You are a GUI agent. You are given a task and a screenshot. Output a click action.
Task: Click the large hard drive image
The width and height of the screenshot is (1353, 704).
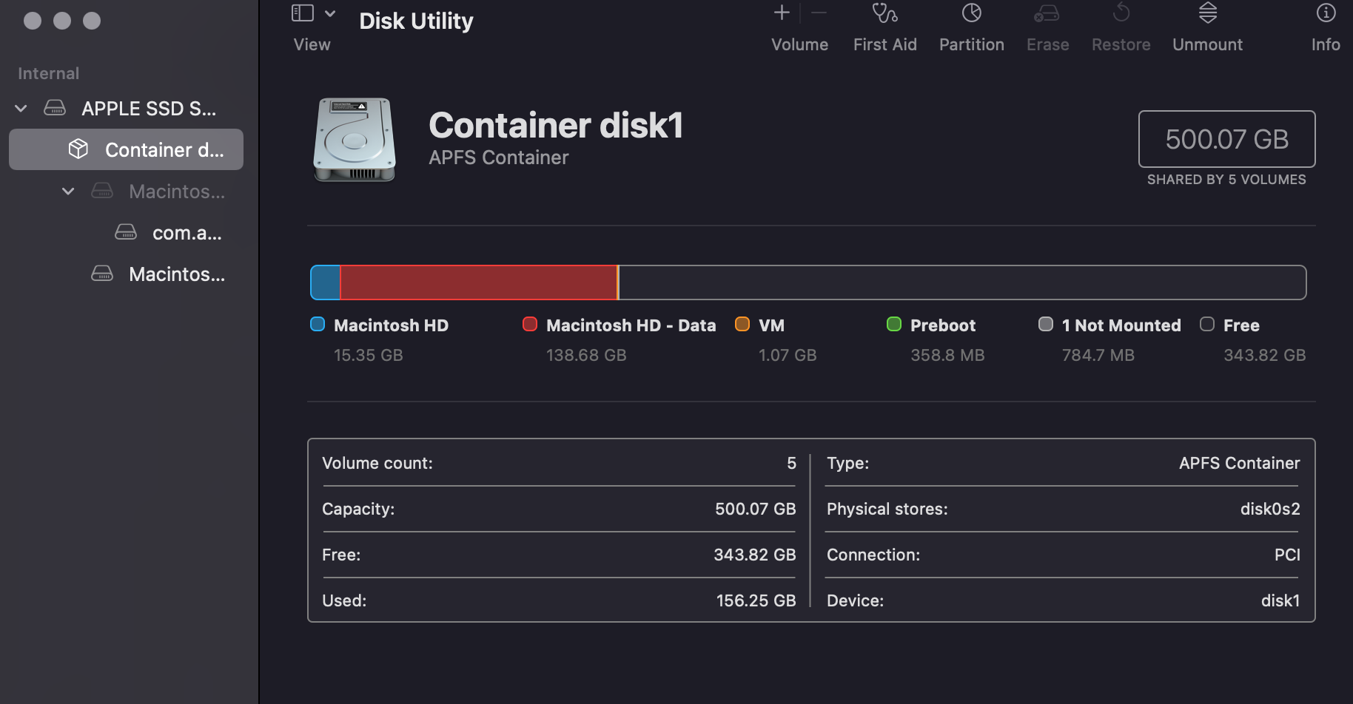coord(355,139)
